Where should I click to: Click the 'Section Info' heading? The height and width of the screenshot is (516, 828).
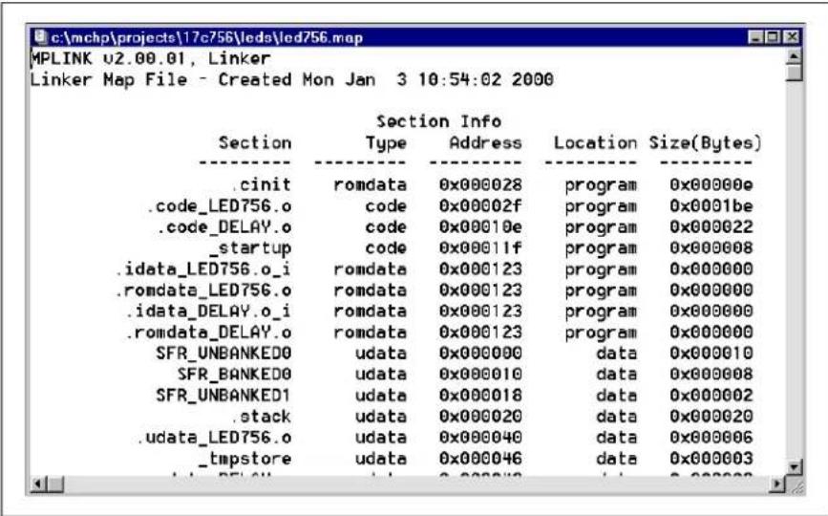(438, 121)
